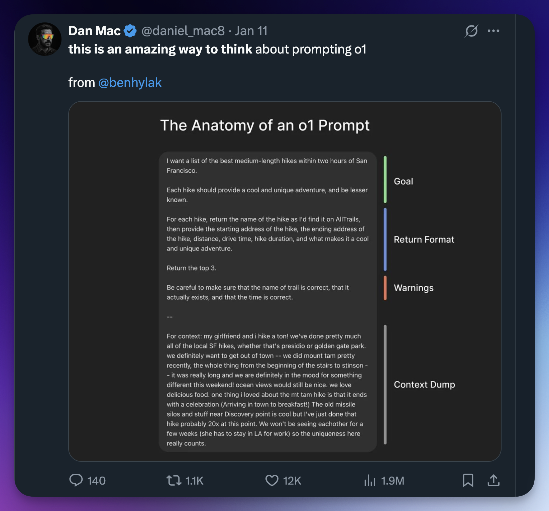Share the post via the upload icon
Viewport: 549px width, 511px height.
click(x=493, y=481)
